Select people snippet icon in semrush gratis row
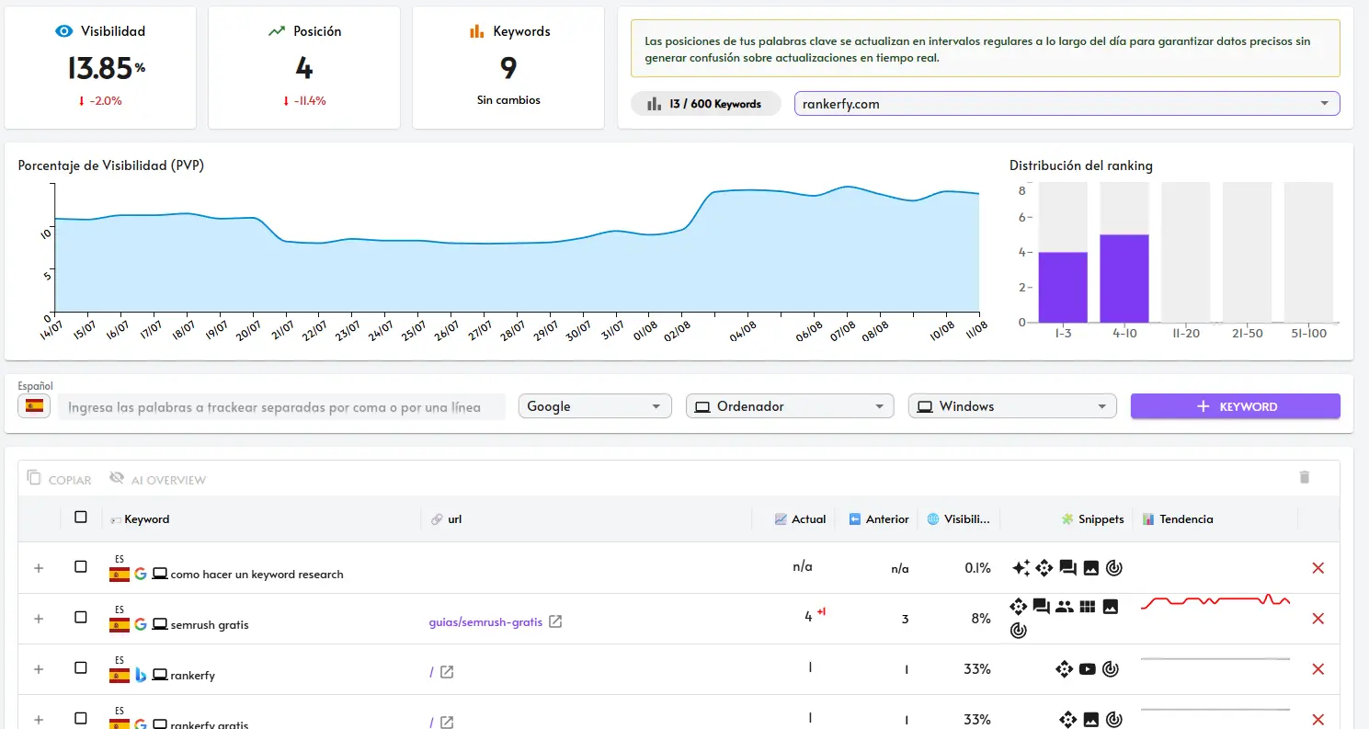The image size is (1369, 729). coord(1065,607)
